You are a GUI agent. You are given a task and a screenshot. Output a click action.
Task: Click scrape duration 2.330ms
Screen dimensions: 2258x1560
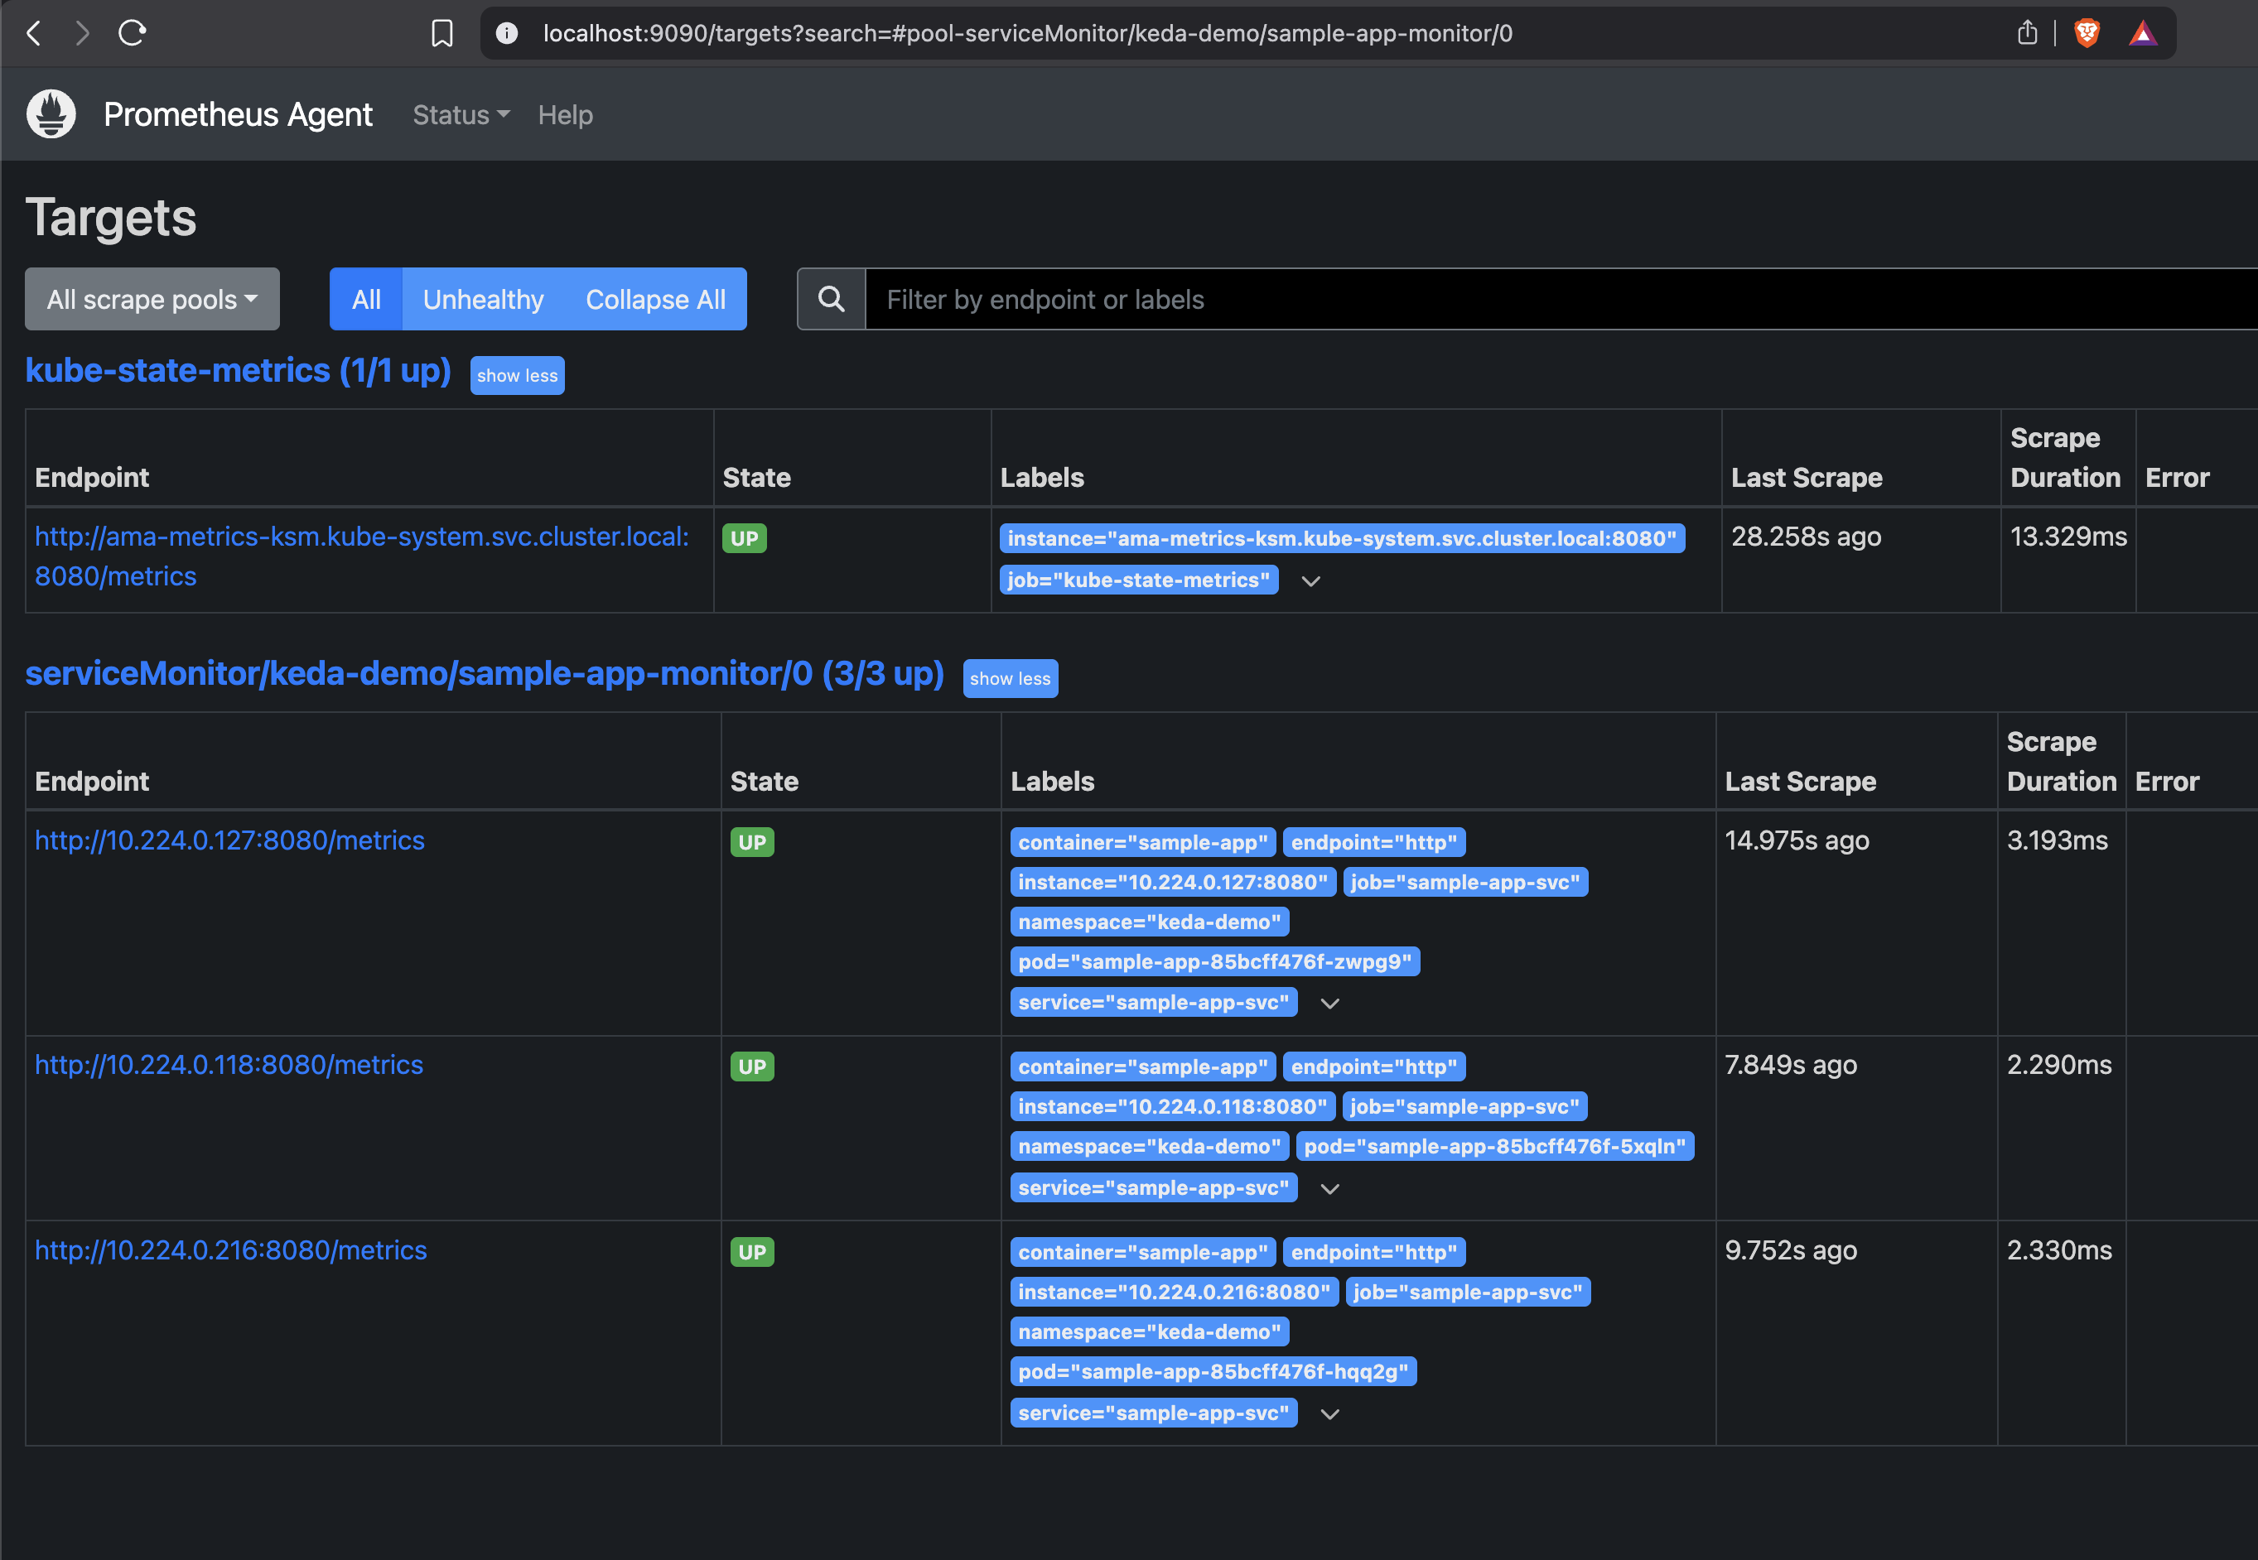coord(2059,1250)
